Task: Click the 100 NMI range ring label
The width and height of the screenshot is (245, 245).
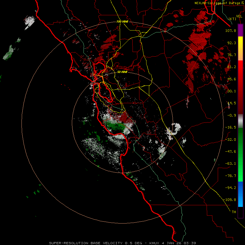Action: pos(122,22)
